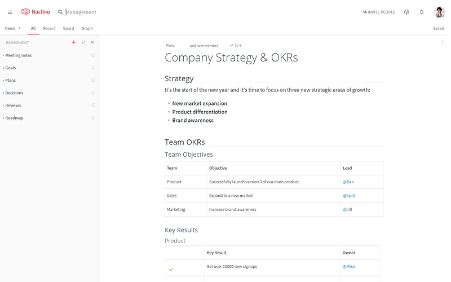451x282 pixels.
Task: Expand the Meeting notes collection
Action: point(3,55)
